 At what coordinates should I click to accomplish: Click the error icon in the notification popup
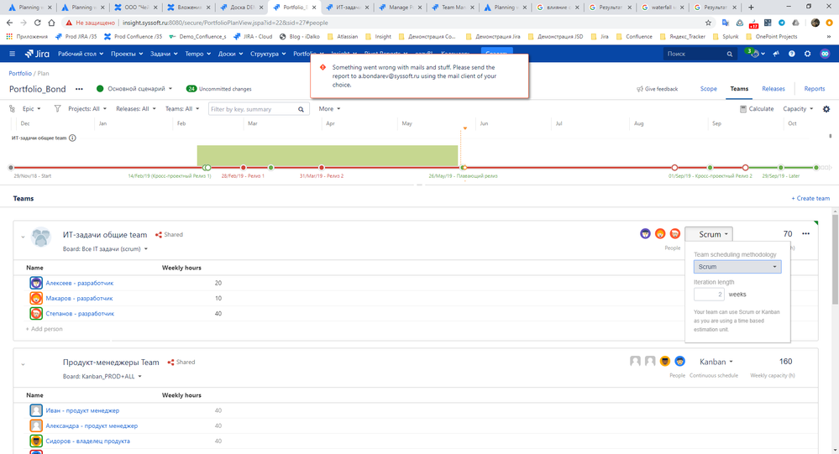pos(322,67)
